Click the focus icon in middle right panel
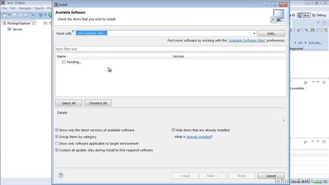329x185 pixels. [x=306, y=82]
